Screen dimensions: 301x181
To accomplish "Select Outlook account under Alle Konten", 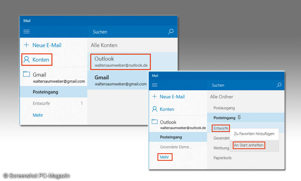I will (132, 62).
